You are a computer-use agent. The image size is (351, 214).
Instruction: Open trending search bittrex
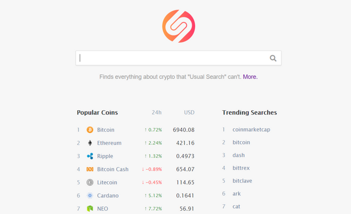(x=241, y=168)
